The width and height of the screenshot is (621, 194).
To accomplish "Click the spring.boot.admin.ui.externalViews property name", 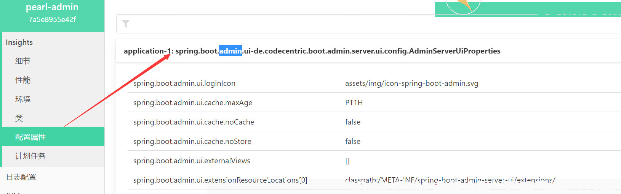I will [192, 161].
